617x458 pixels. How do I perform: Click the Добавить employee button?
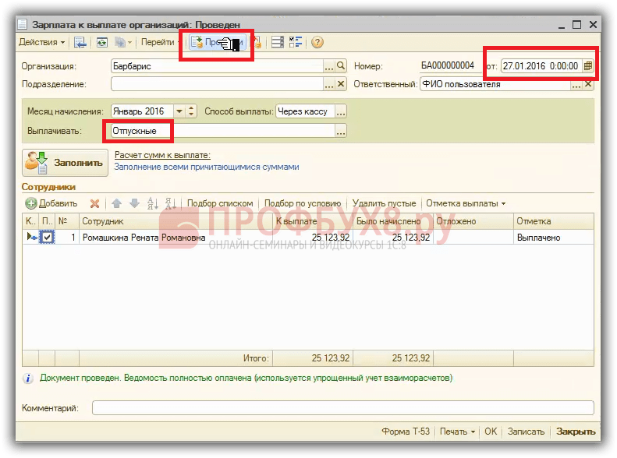pyautogui.click(x=51, y=203)
